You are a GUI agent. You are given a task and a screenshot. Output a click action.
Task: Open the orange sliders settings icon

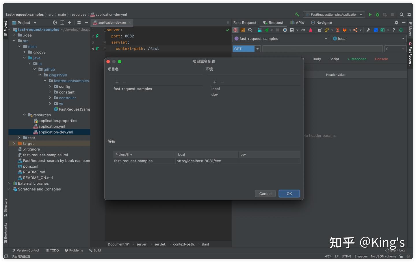coord(243,30)
